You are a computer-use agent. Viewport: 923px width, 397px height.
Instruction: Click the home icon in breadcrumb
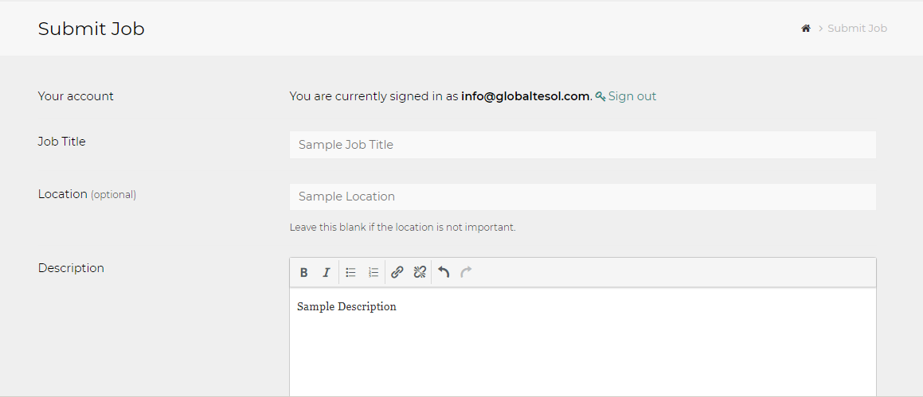tap(805, 29)
